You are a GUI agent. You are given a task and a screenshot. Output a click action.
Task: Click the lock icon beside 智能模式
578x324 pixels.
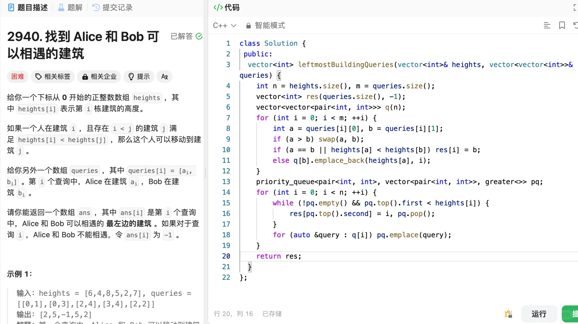pos(248,26)
